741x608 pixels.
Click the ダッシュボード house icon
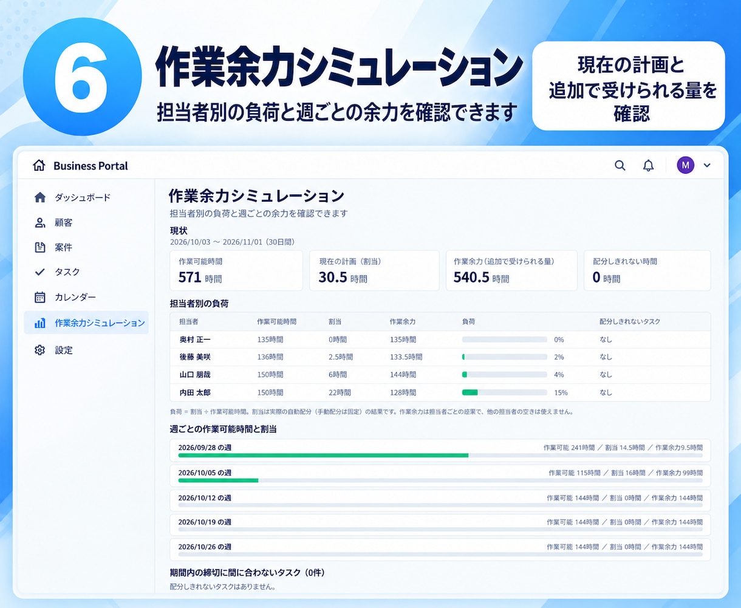click(40, 197)
